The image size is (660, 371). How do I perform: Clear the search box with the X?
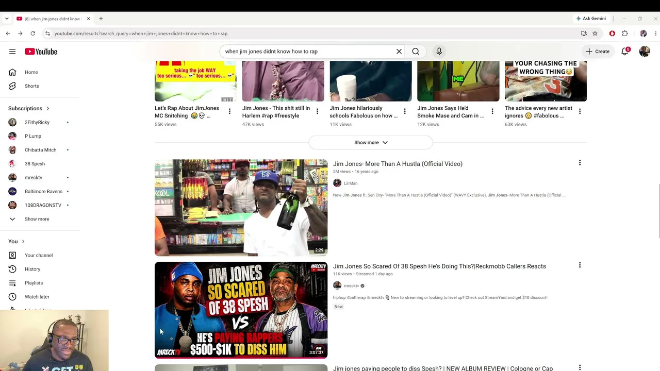pos(399,52)
